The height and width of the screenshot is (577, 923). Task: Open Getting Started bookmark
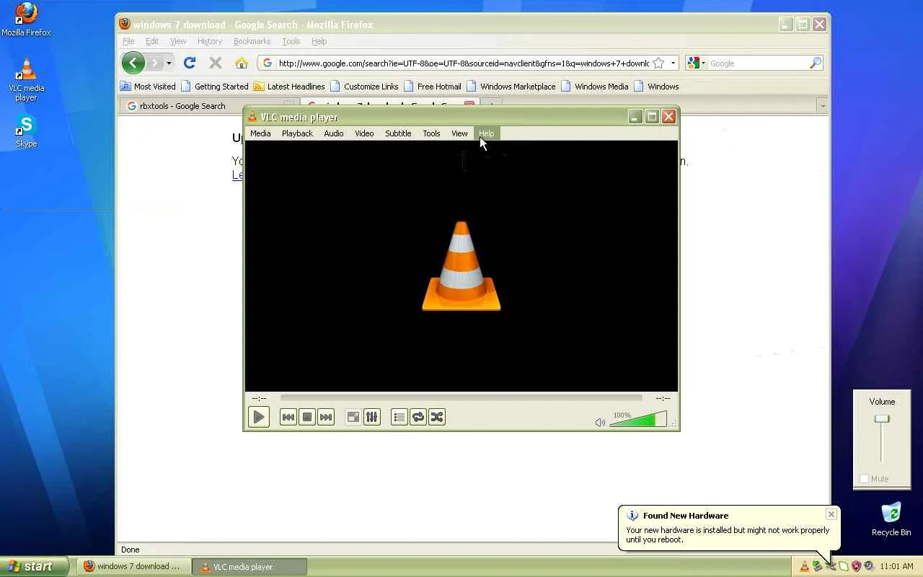coord(215,87)
